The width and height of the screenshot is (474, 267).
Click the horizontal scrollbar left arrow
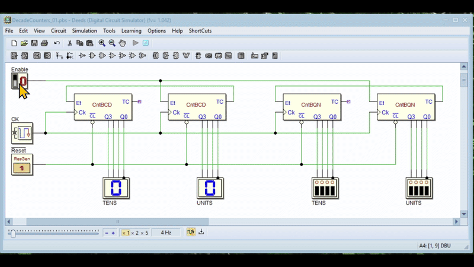coord(8,221)
